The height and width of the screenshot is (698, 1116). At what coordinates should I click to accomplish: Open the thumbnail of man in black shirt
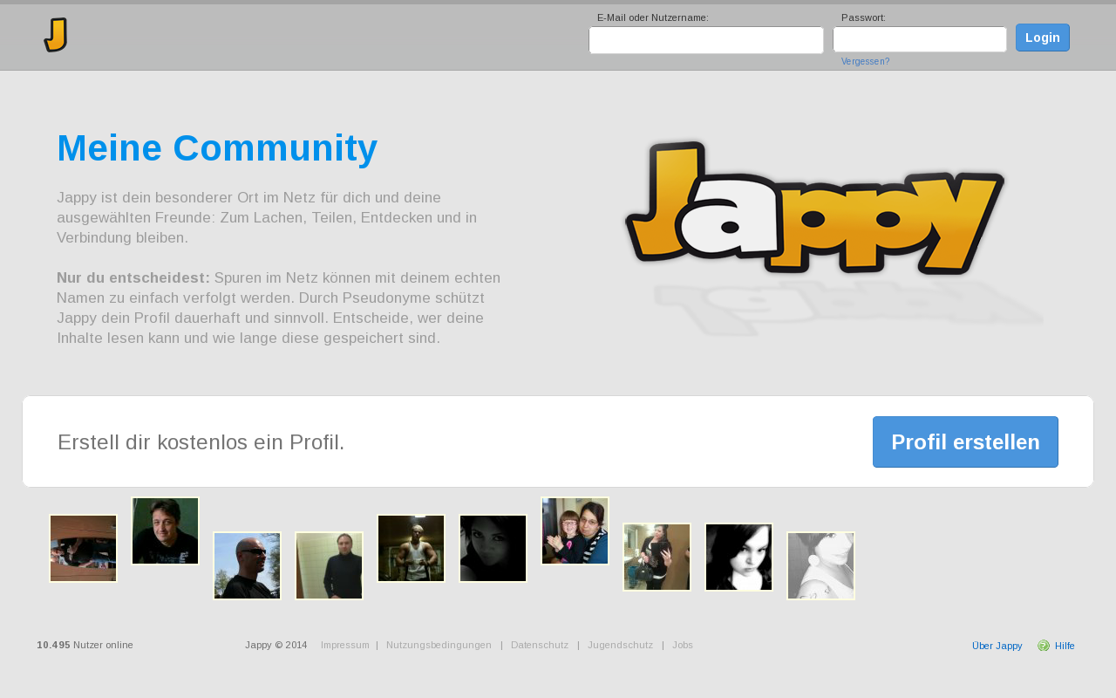coord(166,530)
